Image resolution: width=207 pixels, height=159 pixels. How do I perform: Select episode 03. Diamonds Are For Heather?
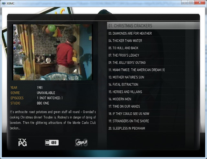pos(153,33)
